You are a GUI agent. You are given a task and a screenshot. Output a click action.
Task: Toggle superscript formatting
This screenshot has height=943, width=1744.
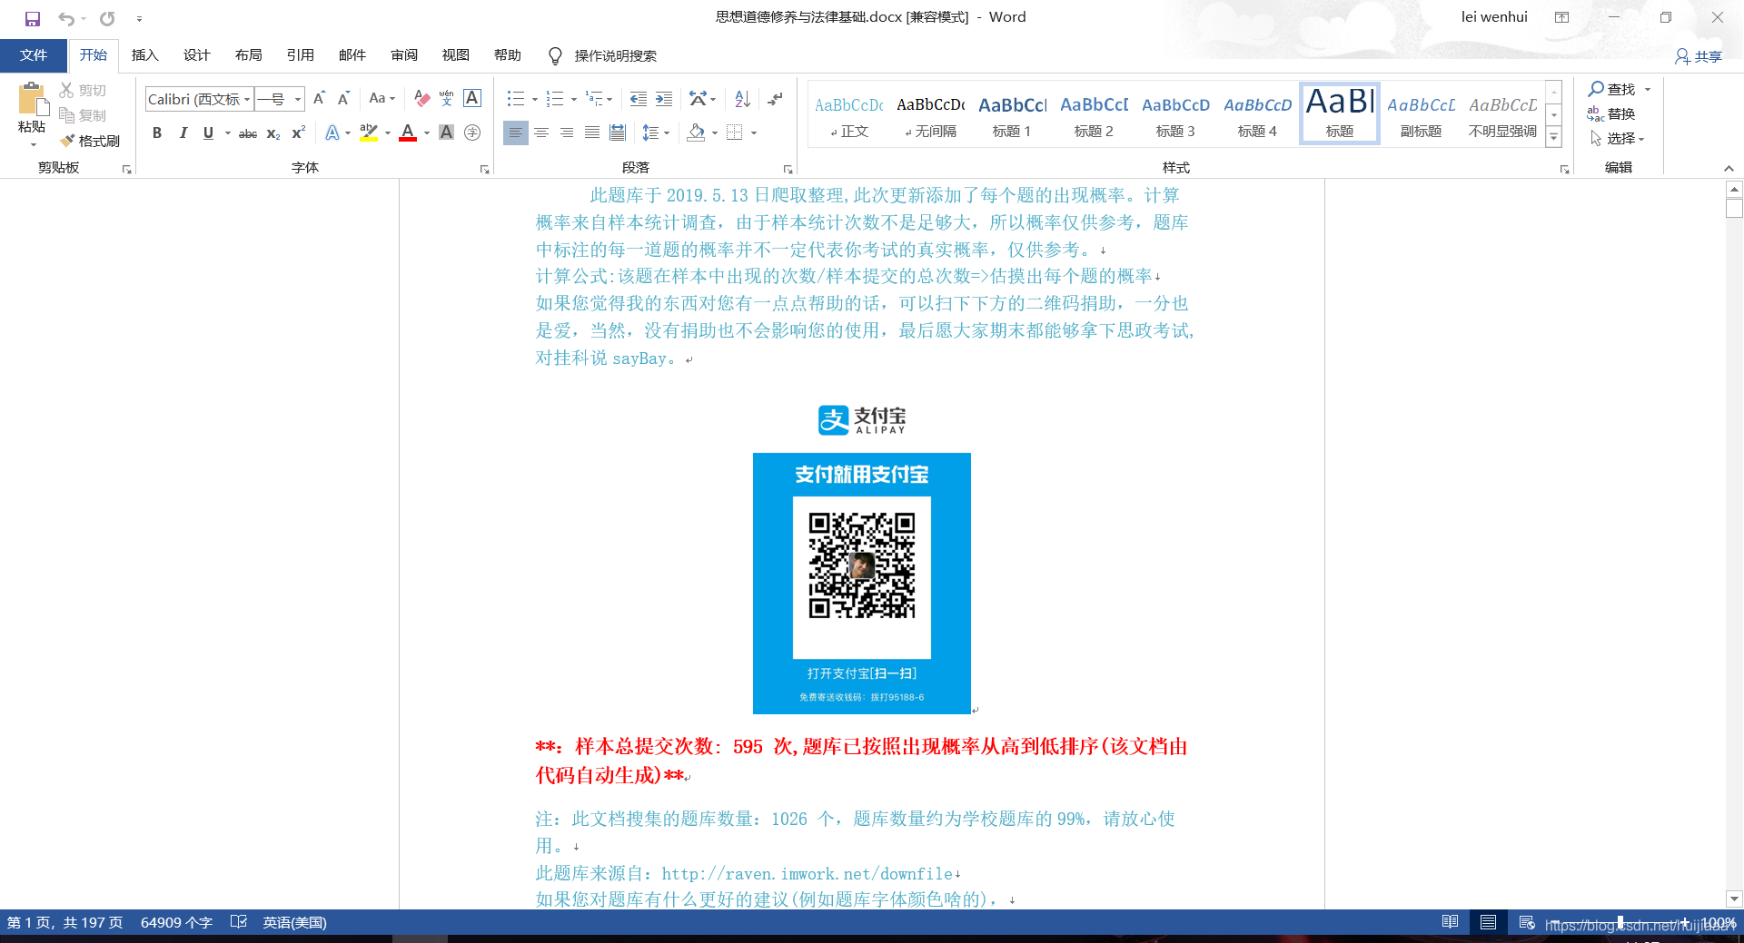point(298,133)
